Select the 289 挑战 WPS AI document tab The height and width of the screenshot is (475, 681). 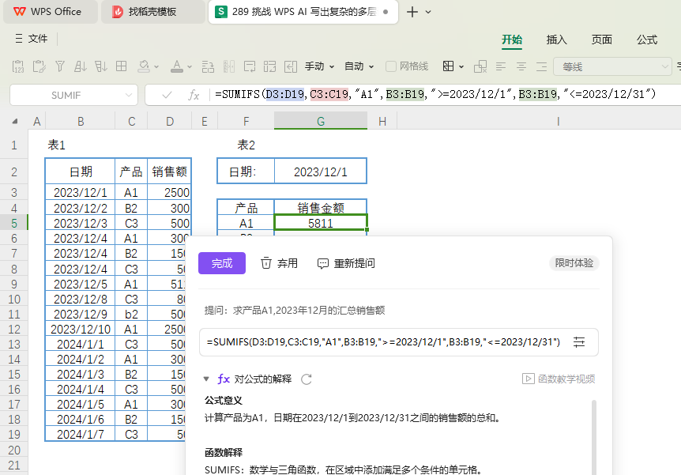click(303, 12)
